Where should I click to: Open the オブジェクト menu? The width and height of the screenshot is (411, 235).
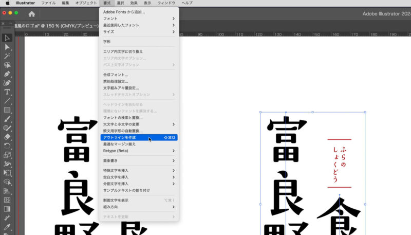coord(86,3)
